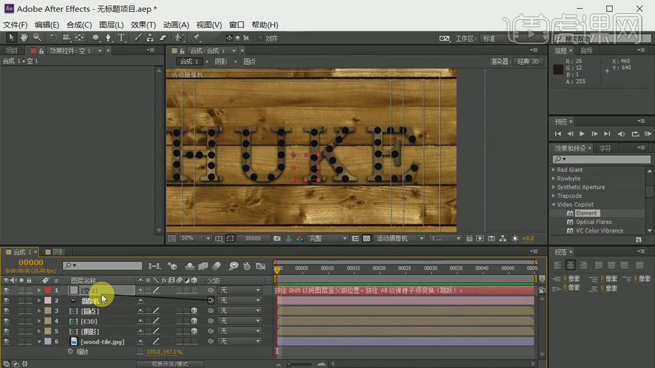Image resolution: width=655 pixels, height=368 pixels.
Task: Select the Element effect preset
Action: 586,213
